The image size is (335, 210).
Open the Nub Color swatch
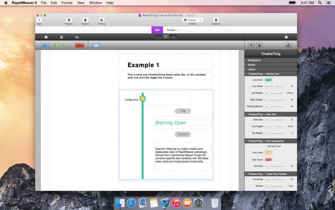tap(269, 153)
